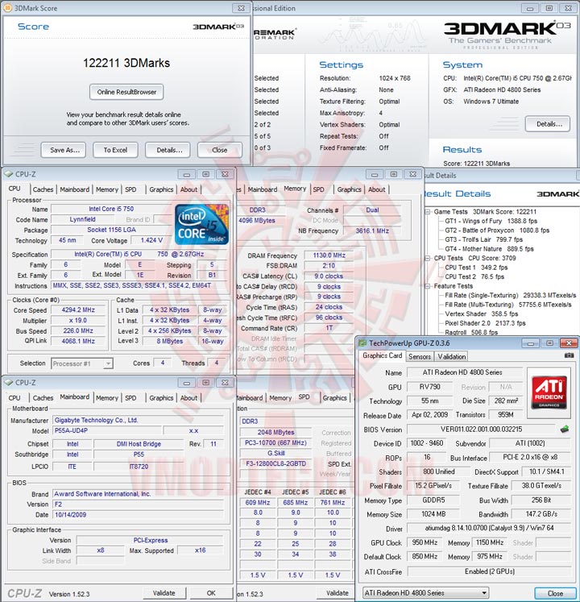
Task: Switch to the Sensors tab in GPU-Z
Action: [420, 357]
